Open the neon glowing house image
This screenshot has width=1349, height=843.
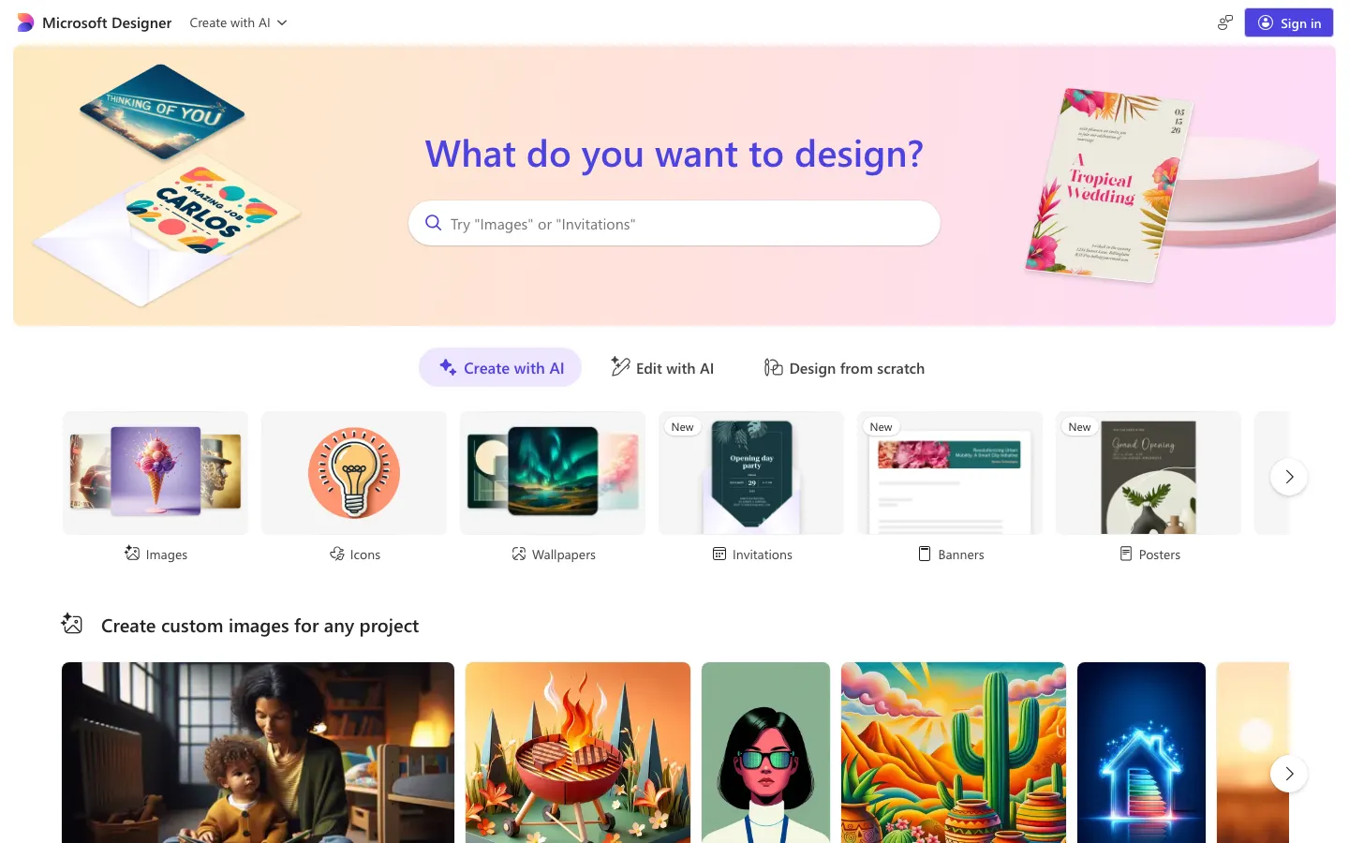tap(1141, 752)
